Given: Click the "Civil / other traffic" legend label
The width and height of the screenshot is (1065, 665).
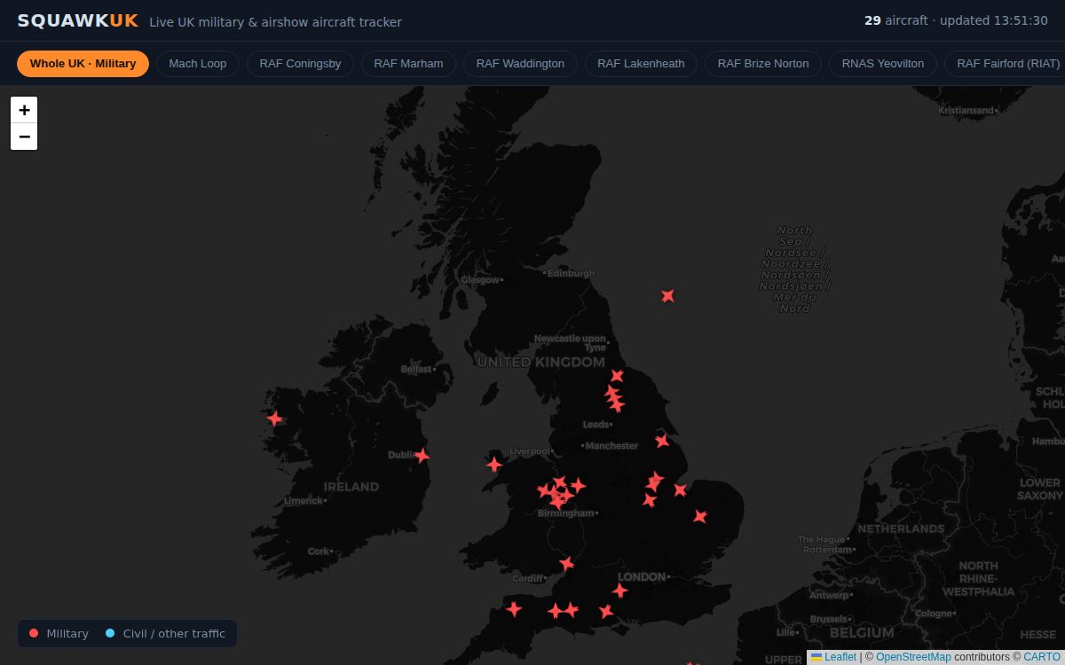Looking at the screenshot, I should click(174, 633).
